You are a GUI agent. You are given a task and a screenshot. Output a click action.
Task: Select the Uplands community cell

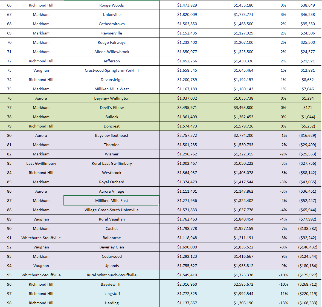click(x=112, y=266)
